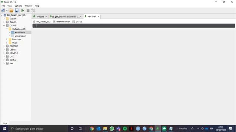This screenshot has height=132, width=236.
Task: Click localhost:27017 in shell header
Action: point(63,22)
